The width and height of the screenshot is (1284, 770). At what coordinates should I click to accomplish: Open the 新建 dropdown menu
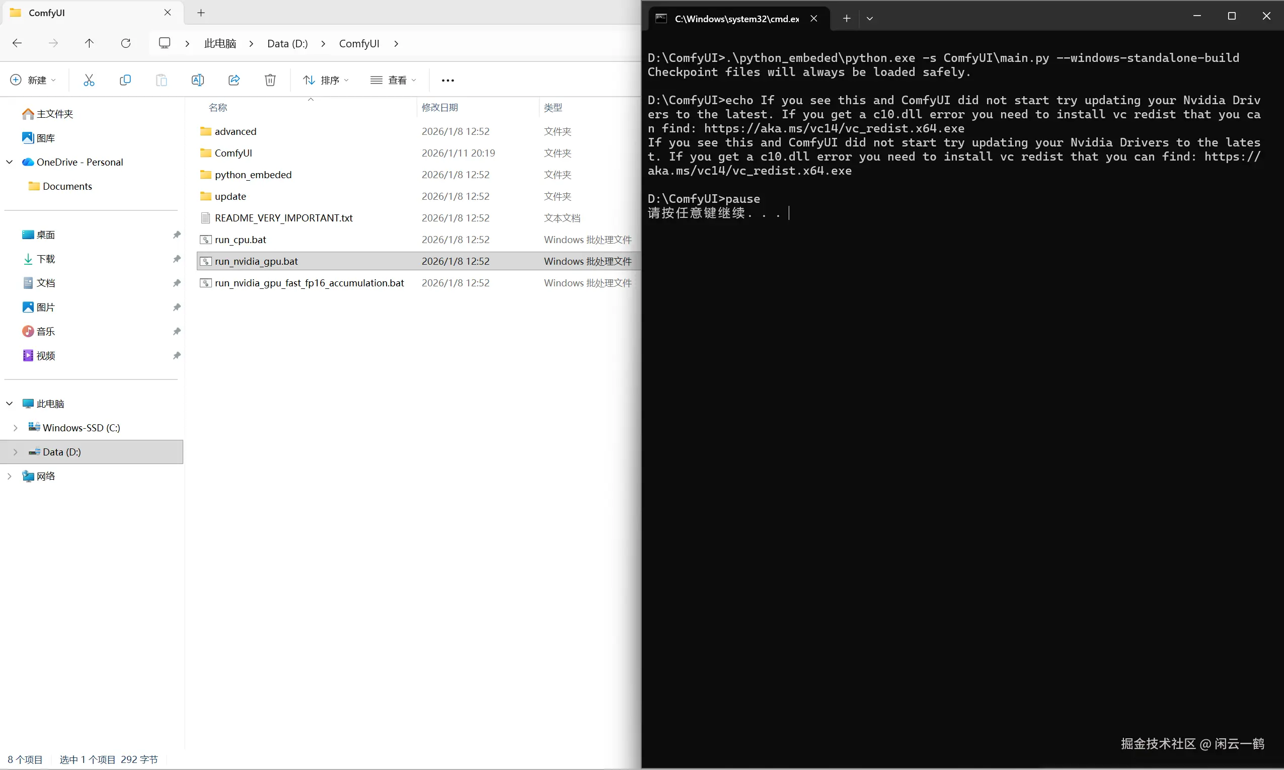point(33,80)
